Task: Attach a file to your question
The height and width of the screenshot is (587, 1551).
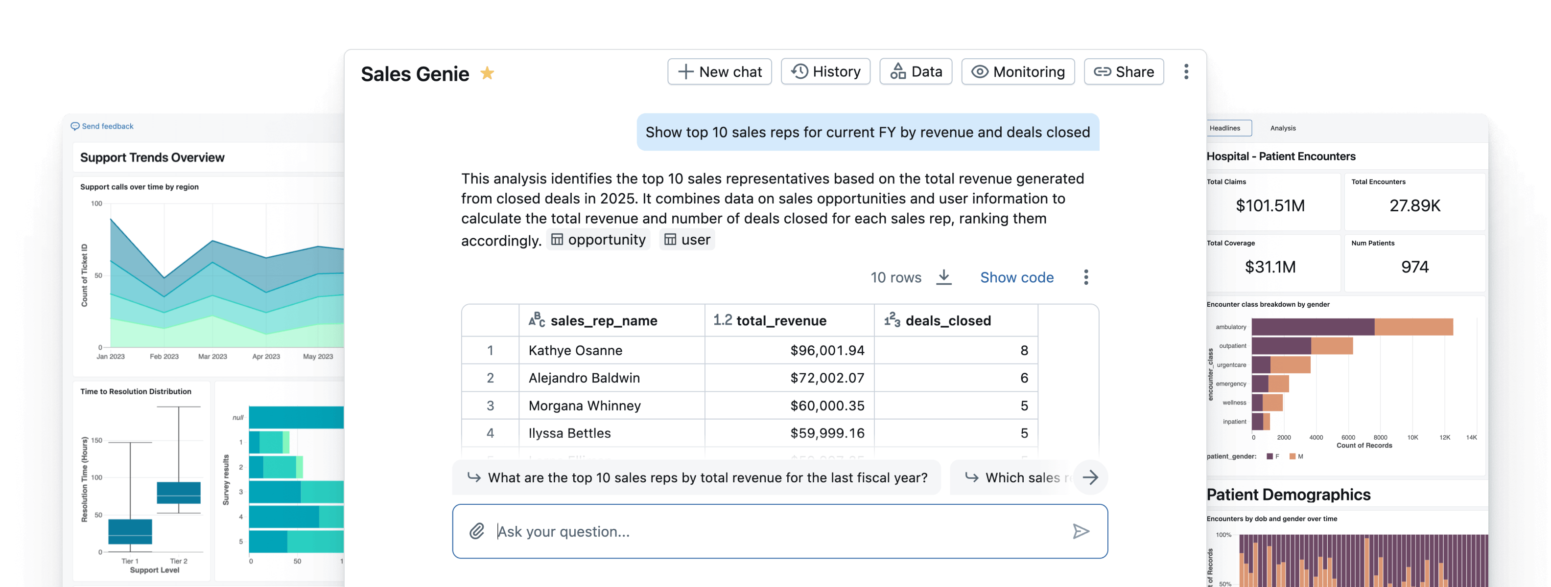Action: [477, 531]
